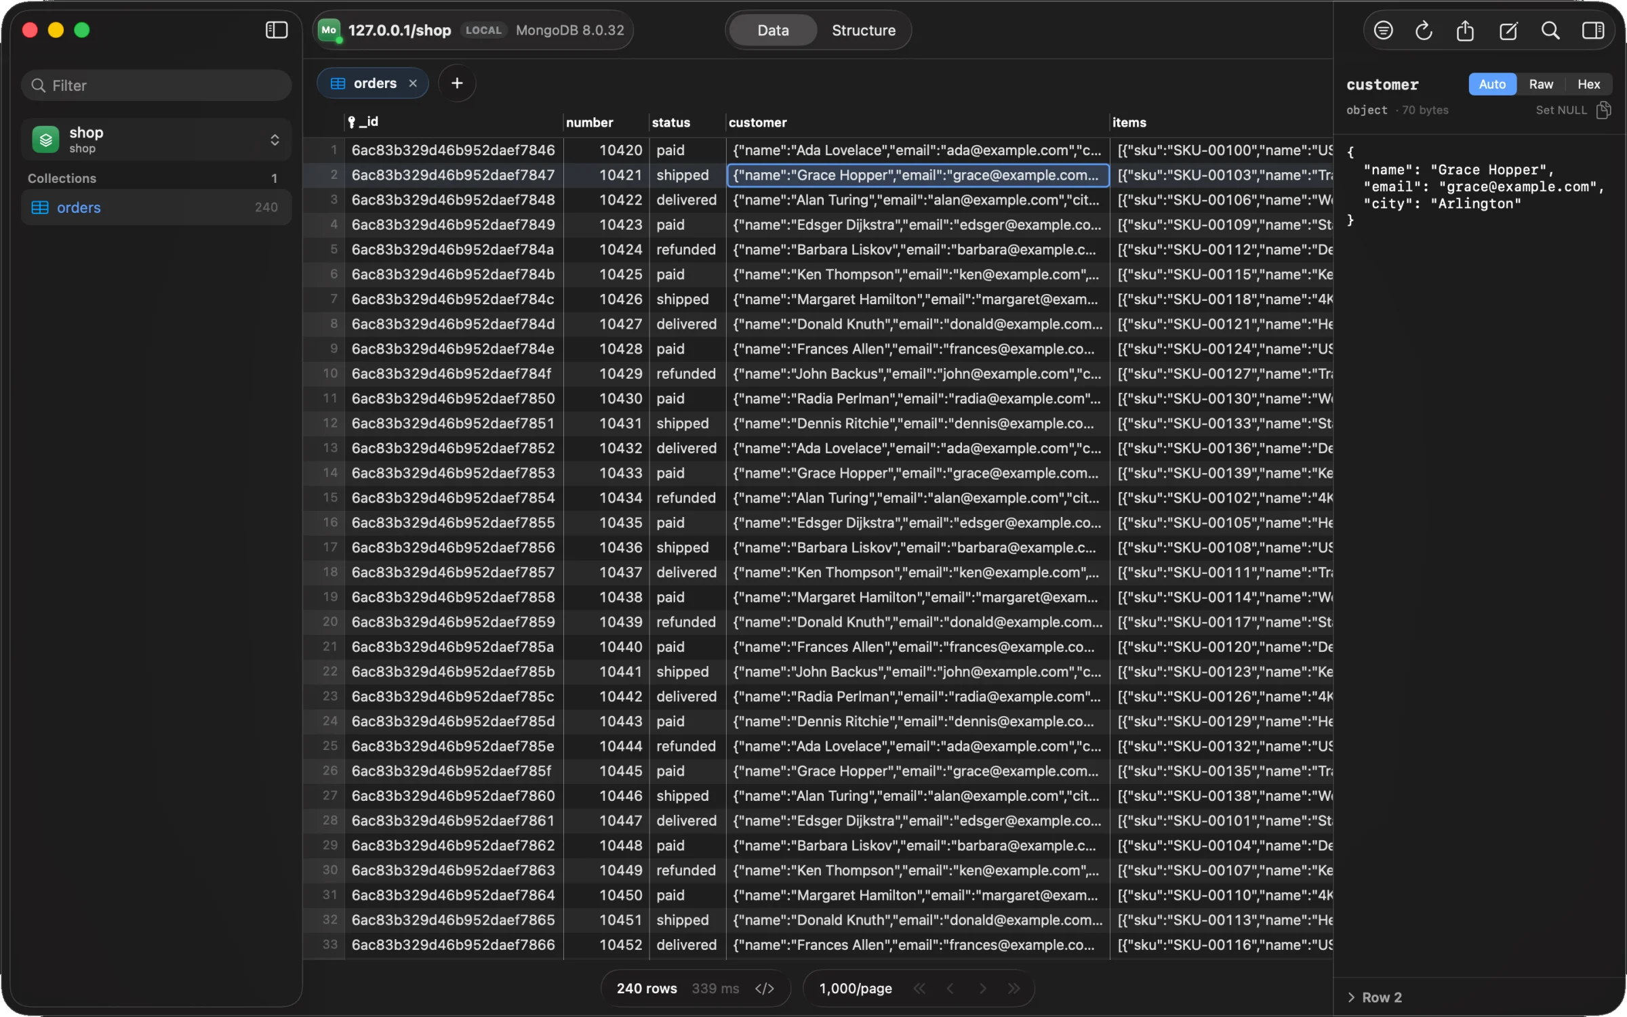Image resolution: width=1627 pixels, height=1017 pixels.
Task: Switch to the Structure view
Action: [864, 30]
